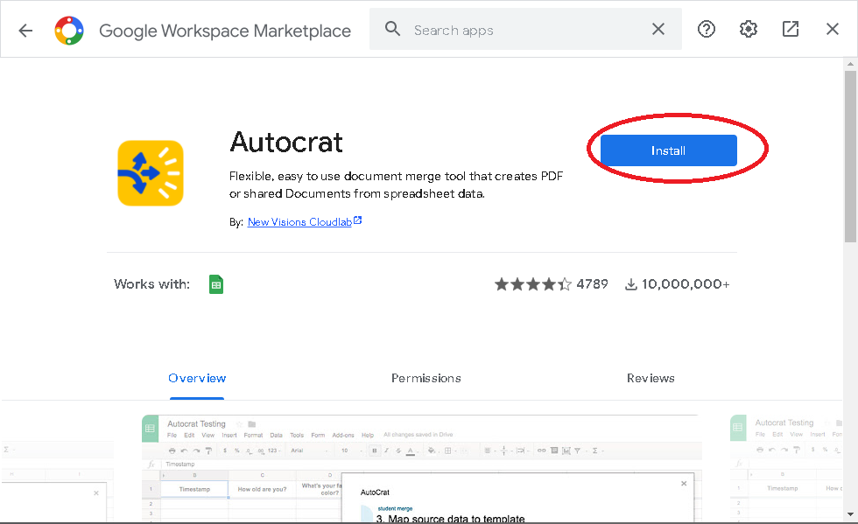Click the 10,000,000+ downloads icon
The width and height of the screenshot is (858, 524).
tap(631, 284)
